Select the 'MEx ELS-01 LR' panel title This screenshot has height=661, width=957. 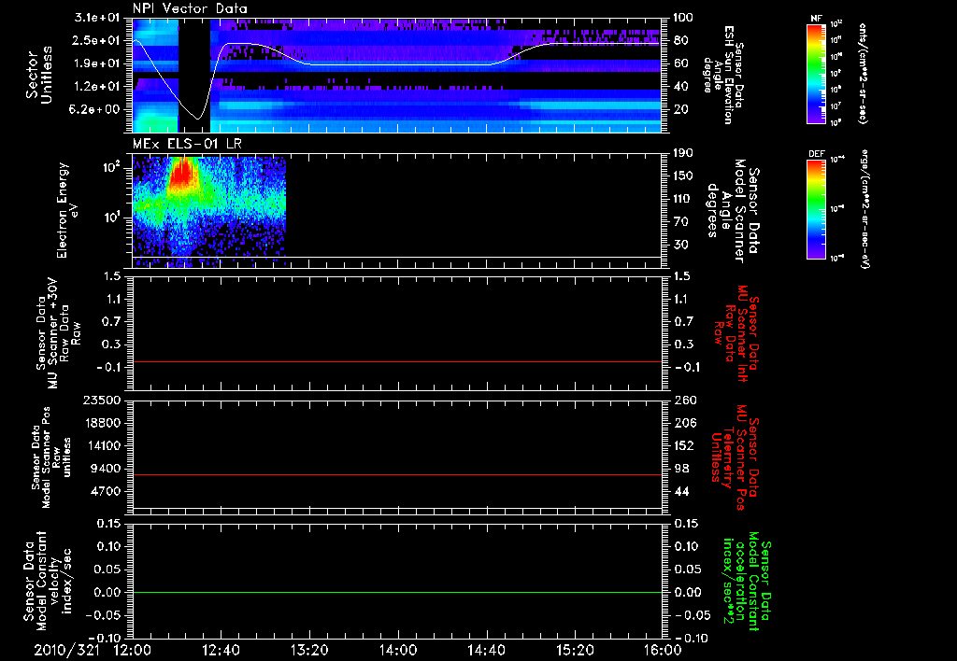tap(187, 143)
